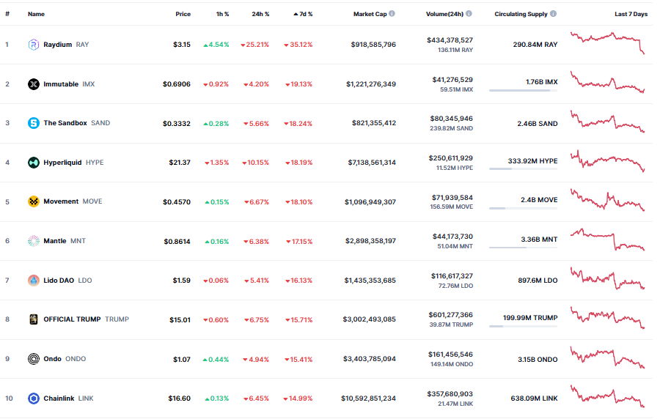This screenshot has height=419, width=660.
Task: Open Lido DAO 7-day sparkline chart
Action: (607, 278)
